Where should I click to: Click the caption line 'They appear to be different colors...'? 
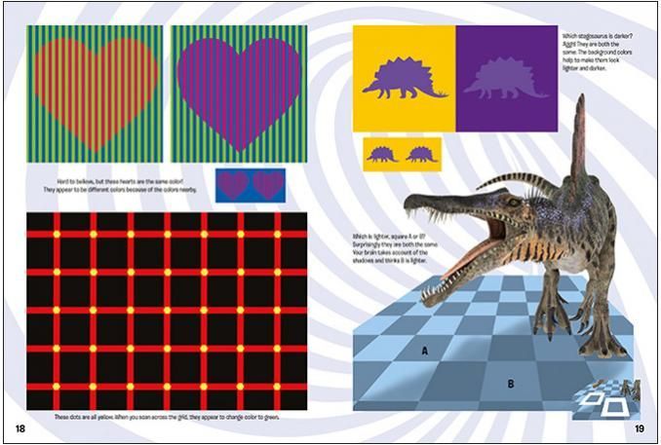click(120, 190)
